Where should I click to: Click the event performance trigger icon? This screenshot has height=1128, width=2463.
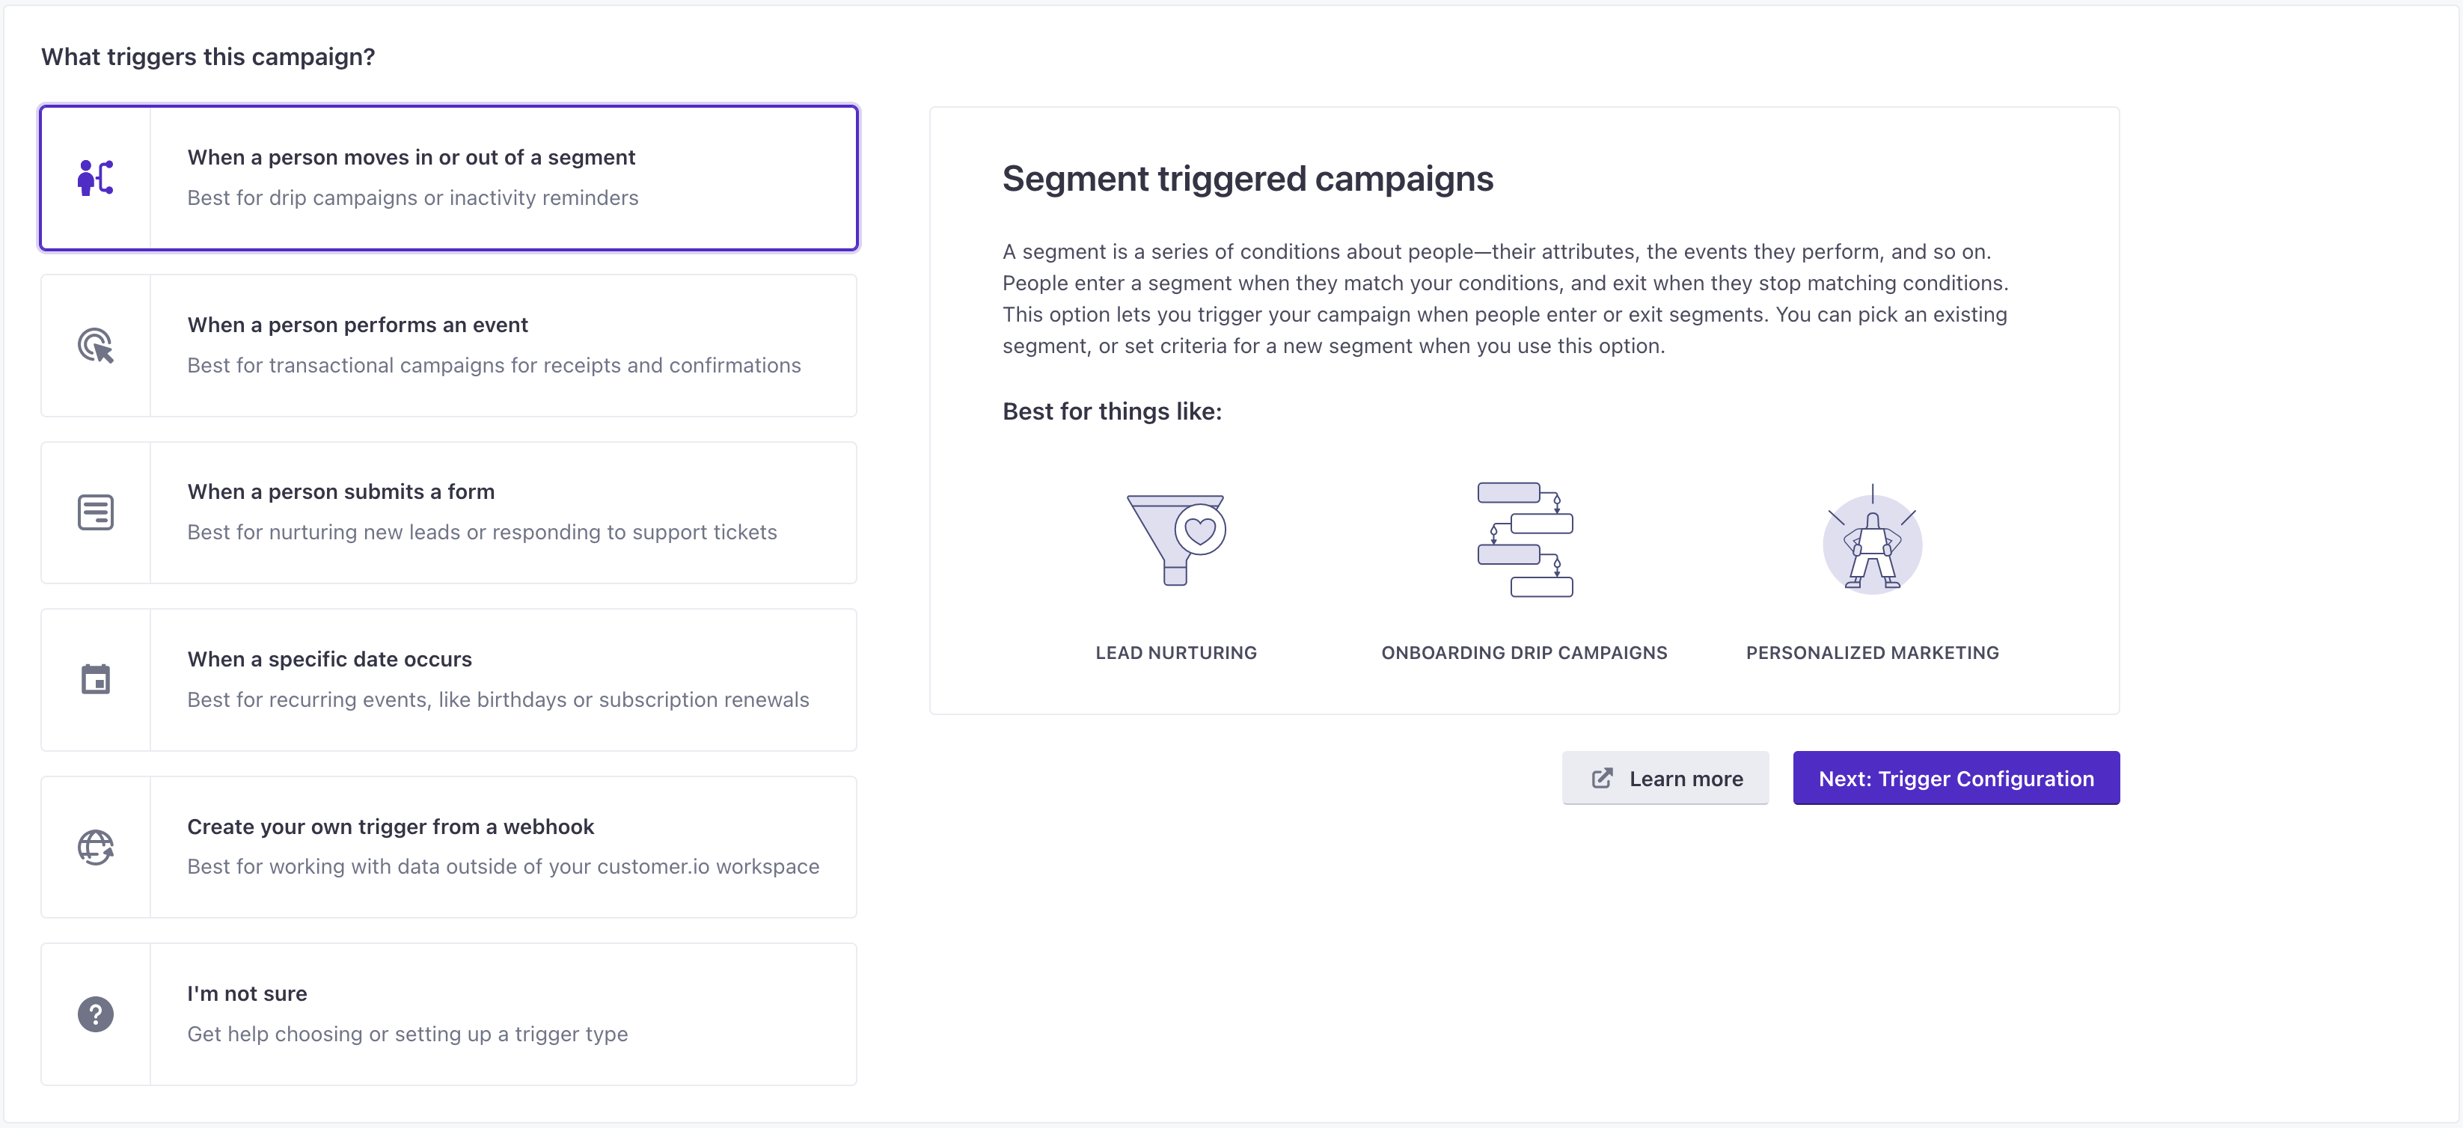click(96, 344)
